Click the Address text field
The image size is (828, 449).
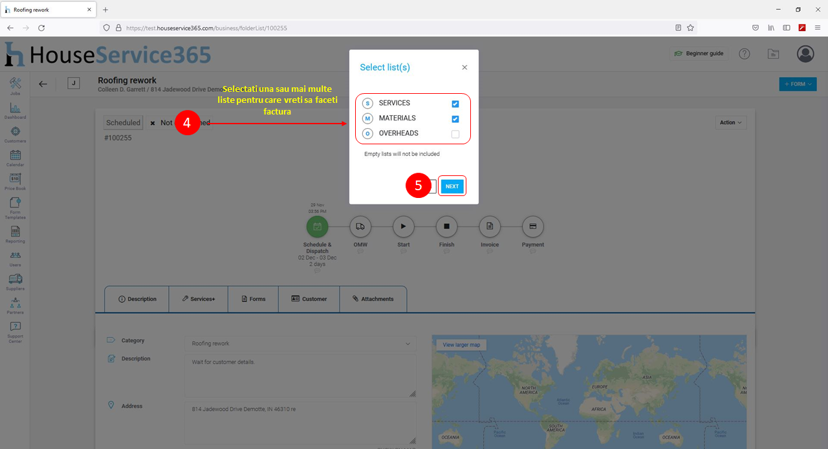point(300,422)
